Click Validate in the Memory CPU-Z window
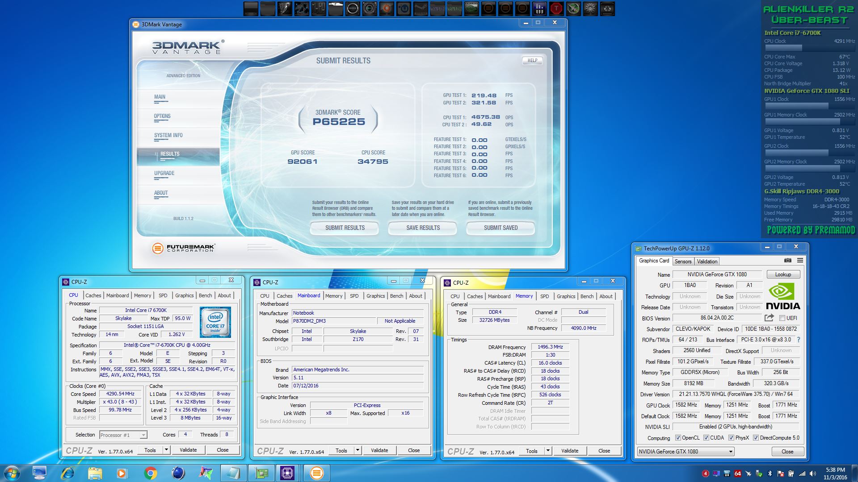Image resolution: width=858 pixels, height=482 pixels. (570, 451)
